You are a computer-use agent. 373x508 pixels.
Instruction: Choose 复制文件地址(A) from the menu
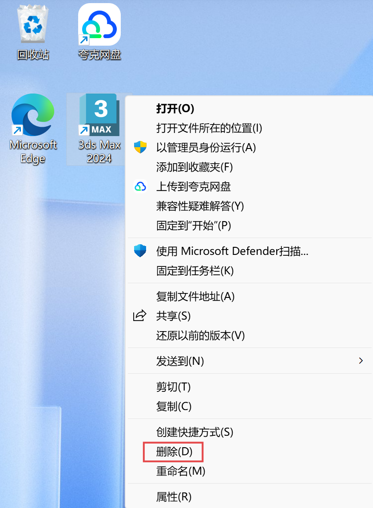(195, 297)
